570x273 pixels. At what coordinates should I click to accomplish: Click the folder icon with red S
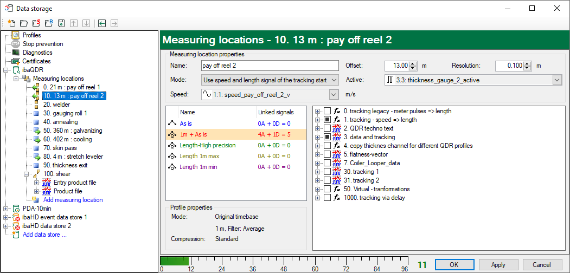[x=36, y=24]
